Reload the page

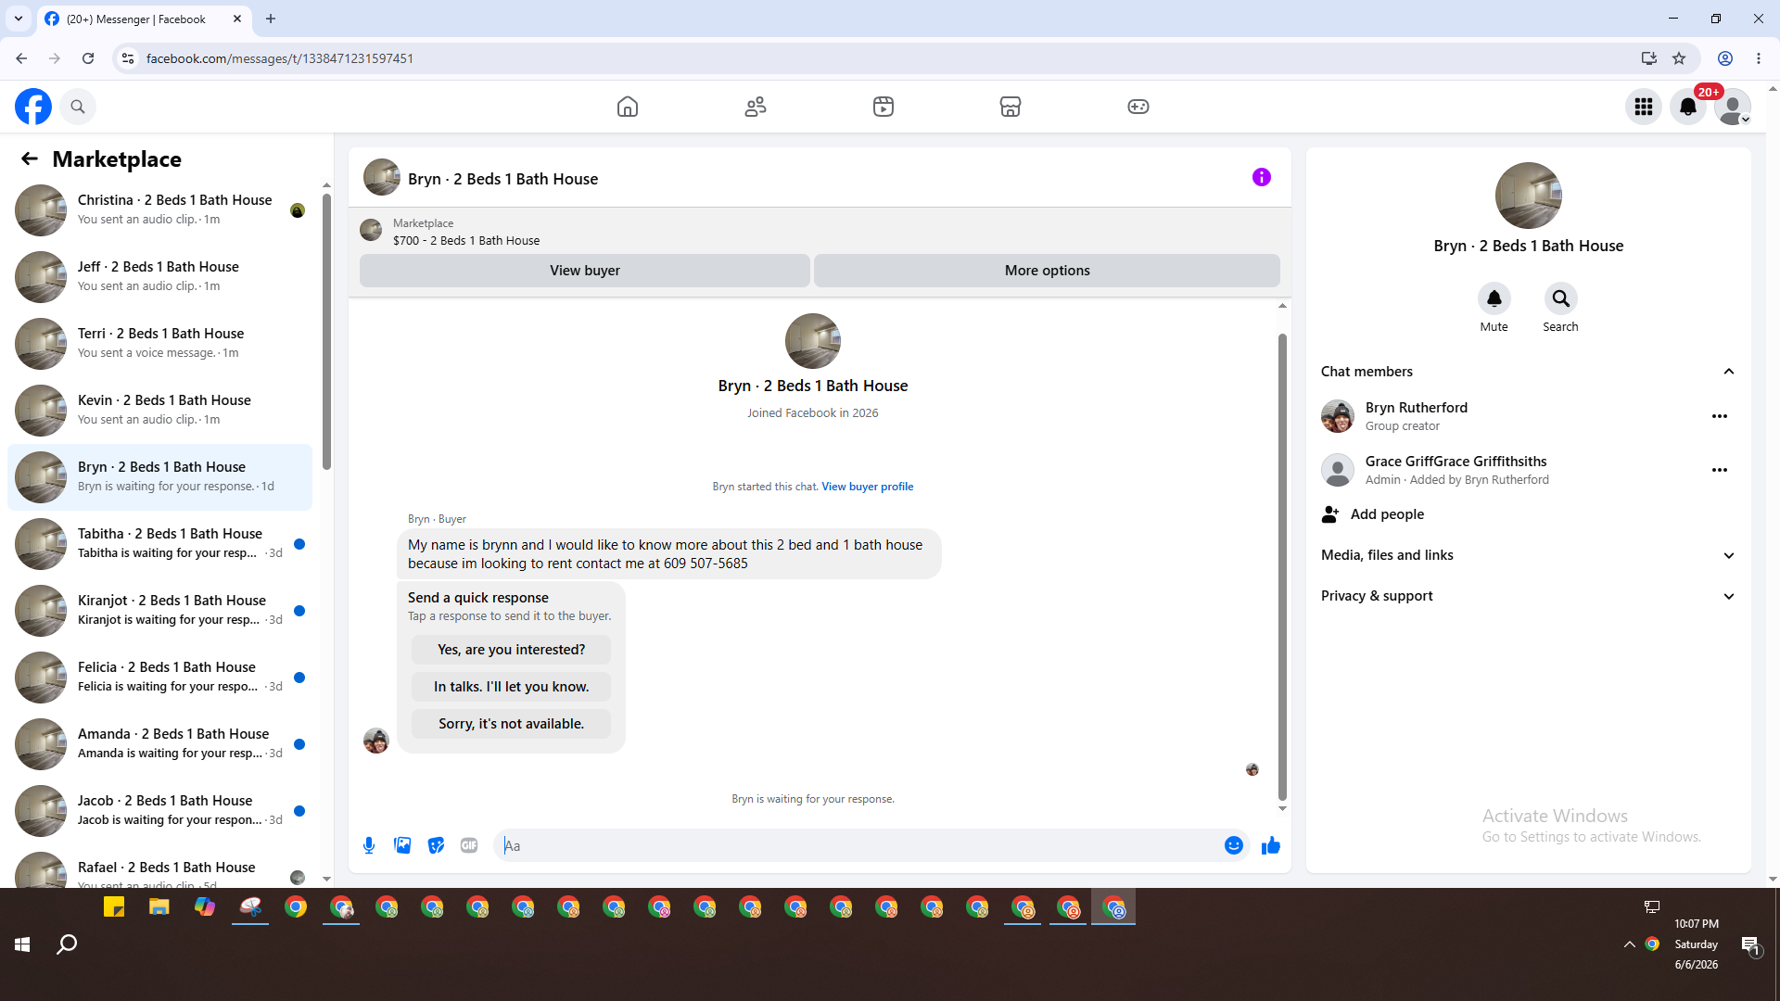click(x=88, y=58)
